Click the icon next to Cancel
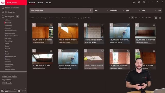The image size is (165, 93). pos(19,91)
